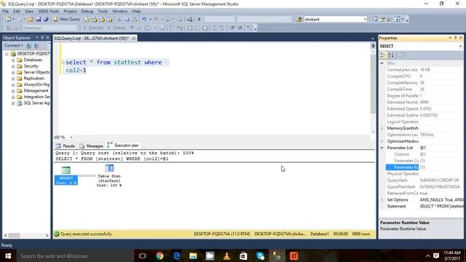Expand the Databases folder in Object Explorer
Viewport: 466px width, 262px height.
(13, 60)
